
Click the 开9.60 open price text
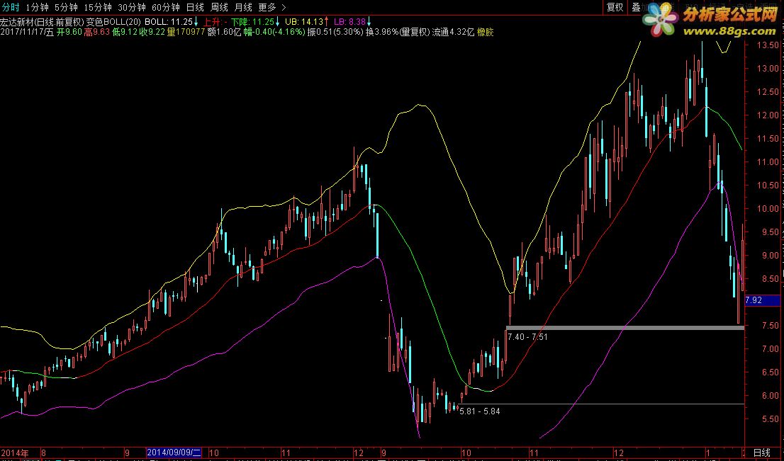coord(69,32)
